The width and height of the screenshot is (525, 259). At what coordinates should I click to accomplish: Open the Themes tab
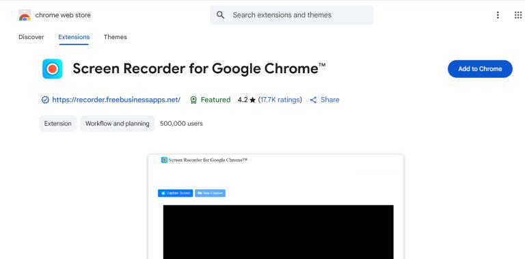coord(115,37)
